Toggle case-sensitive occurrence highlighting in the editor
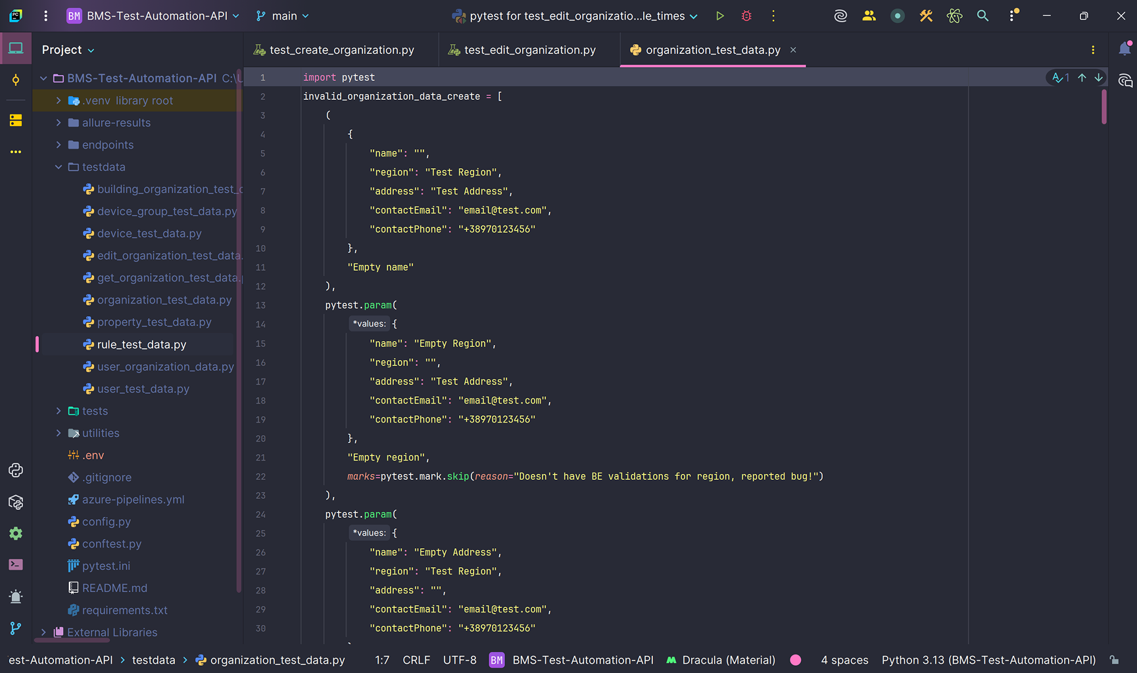Image resolution: width=1137 pixels, height=673 pixels. point(1058,78)
